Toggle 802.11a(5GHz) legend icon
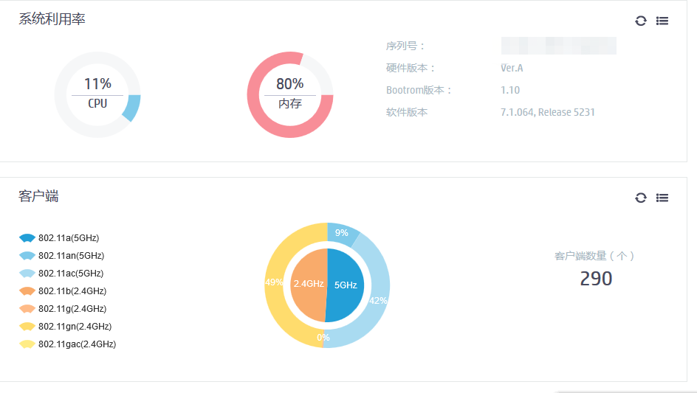The height and width of the screenshot is (393, 697). (x=27, y=238)
